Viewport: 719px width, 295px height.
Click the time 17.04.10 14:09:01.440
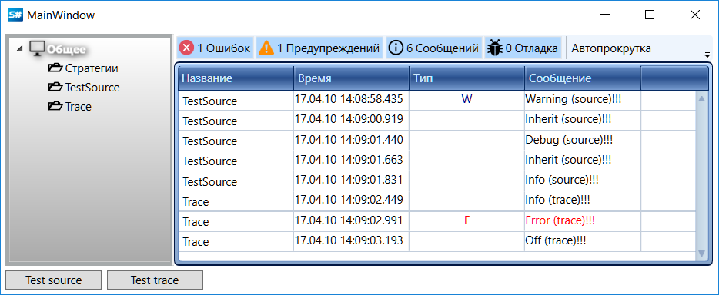tap(349, 139)
